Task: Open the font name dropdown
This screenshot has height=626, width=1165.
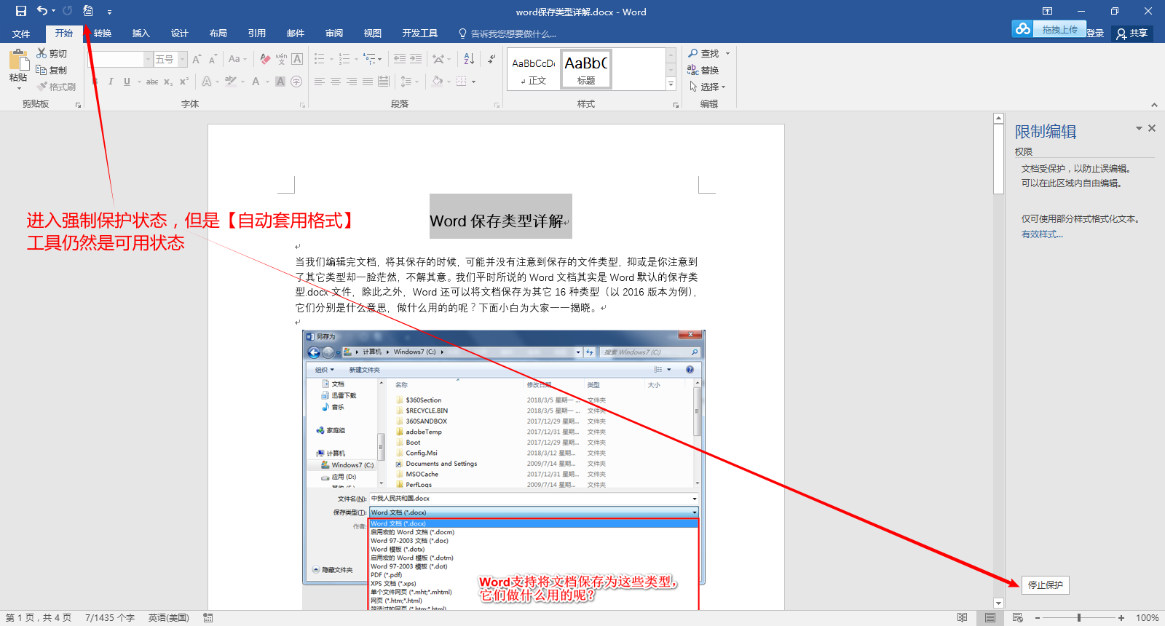Action: pos(149,59)
